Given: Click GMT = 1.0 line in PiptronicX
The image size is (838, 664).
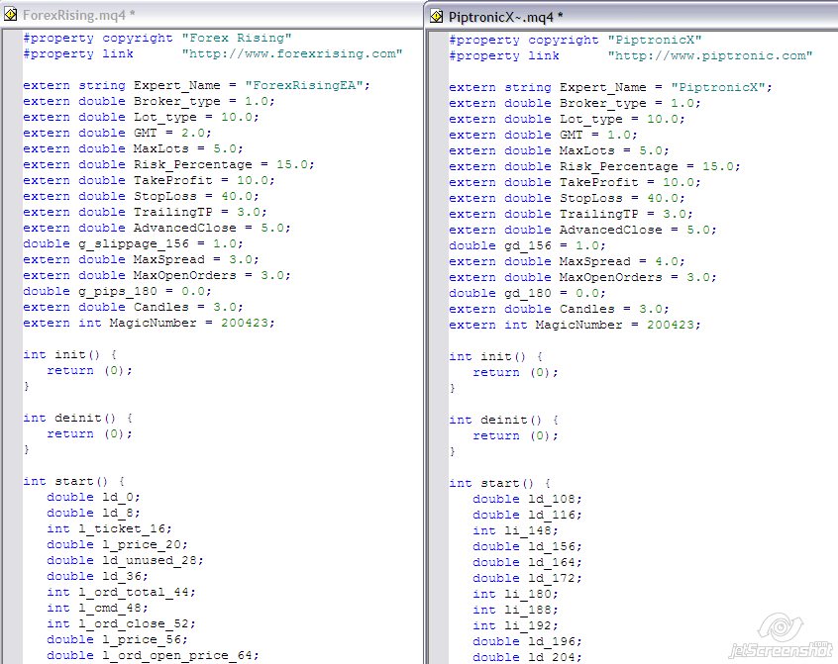Looking at the screenshot, I should [543, 135].
